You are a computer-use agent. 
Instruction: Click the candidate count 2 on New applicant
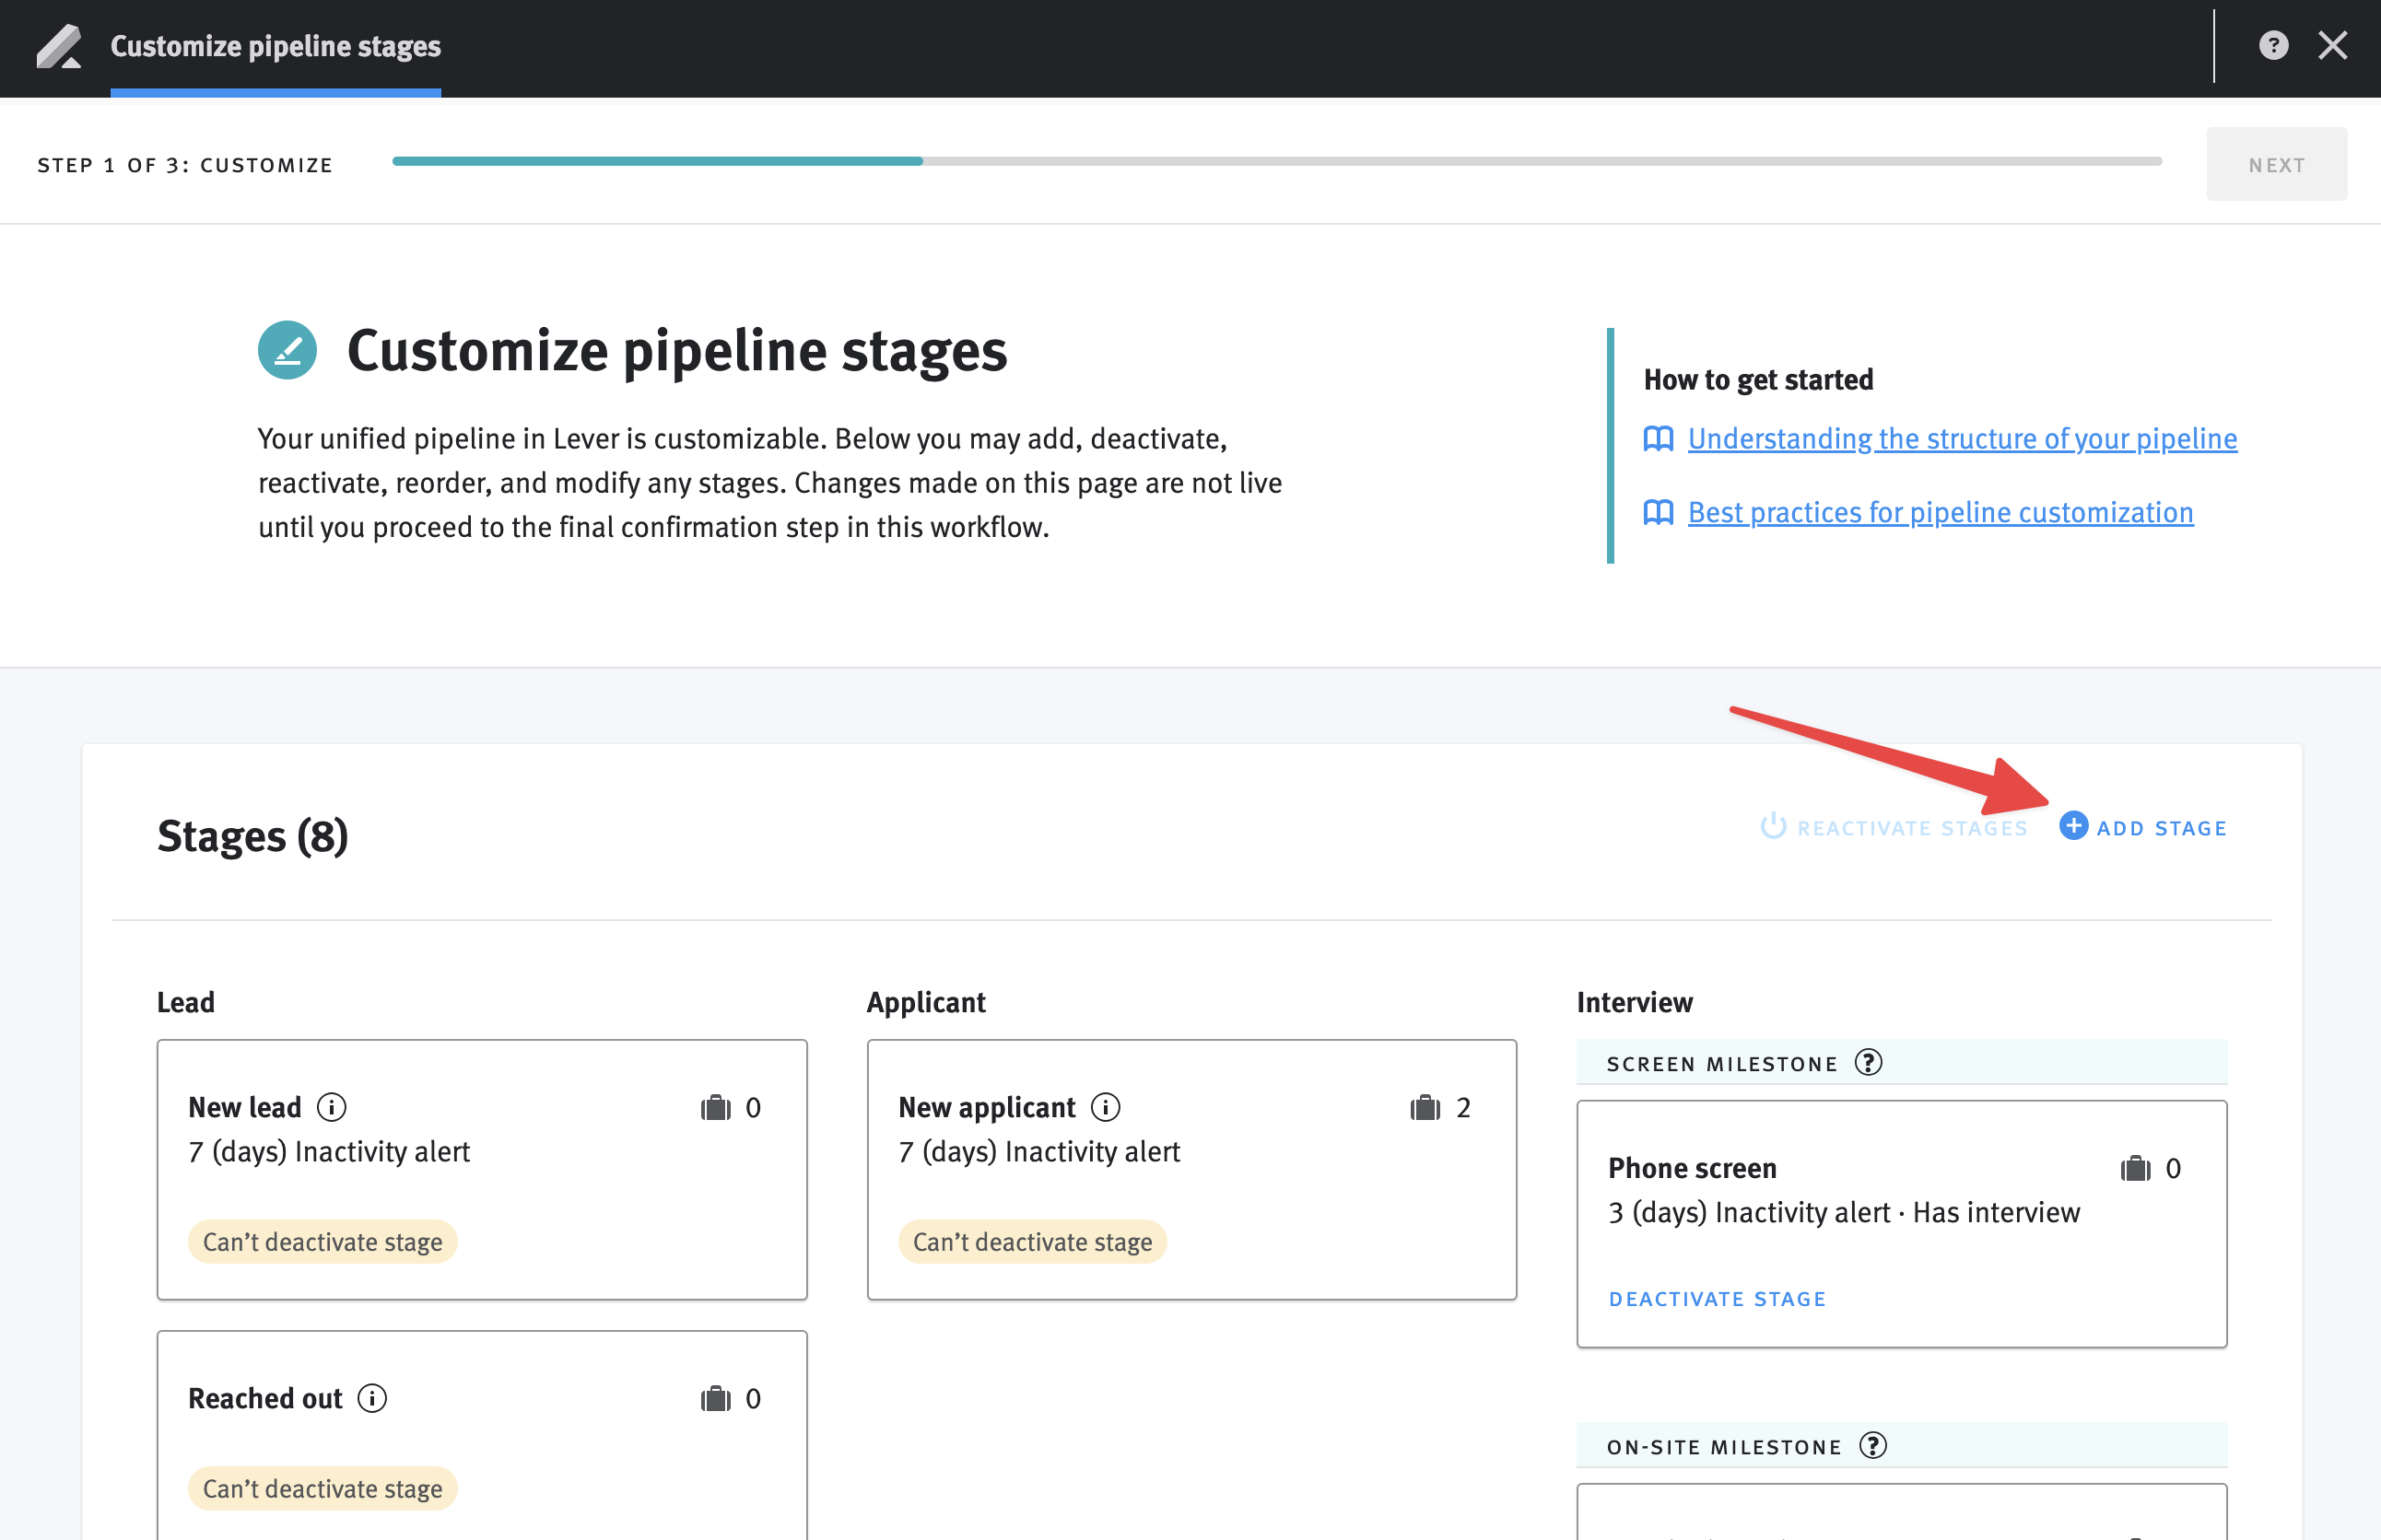point(1462,1108)
